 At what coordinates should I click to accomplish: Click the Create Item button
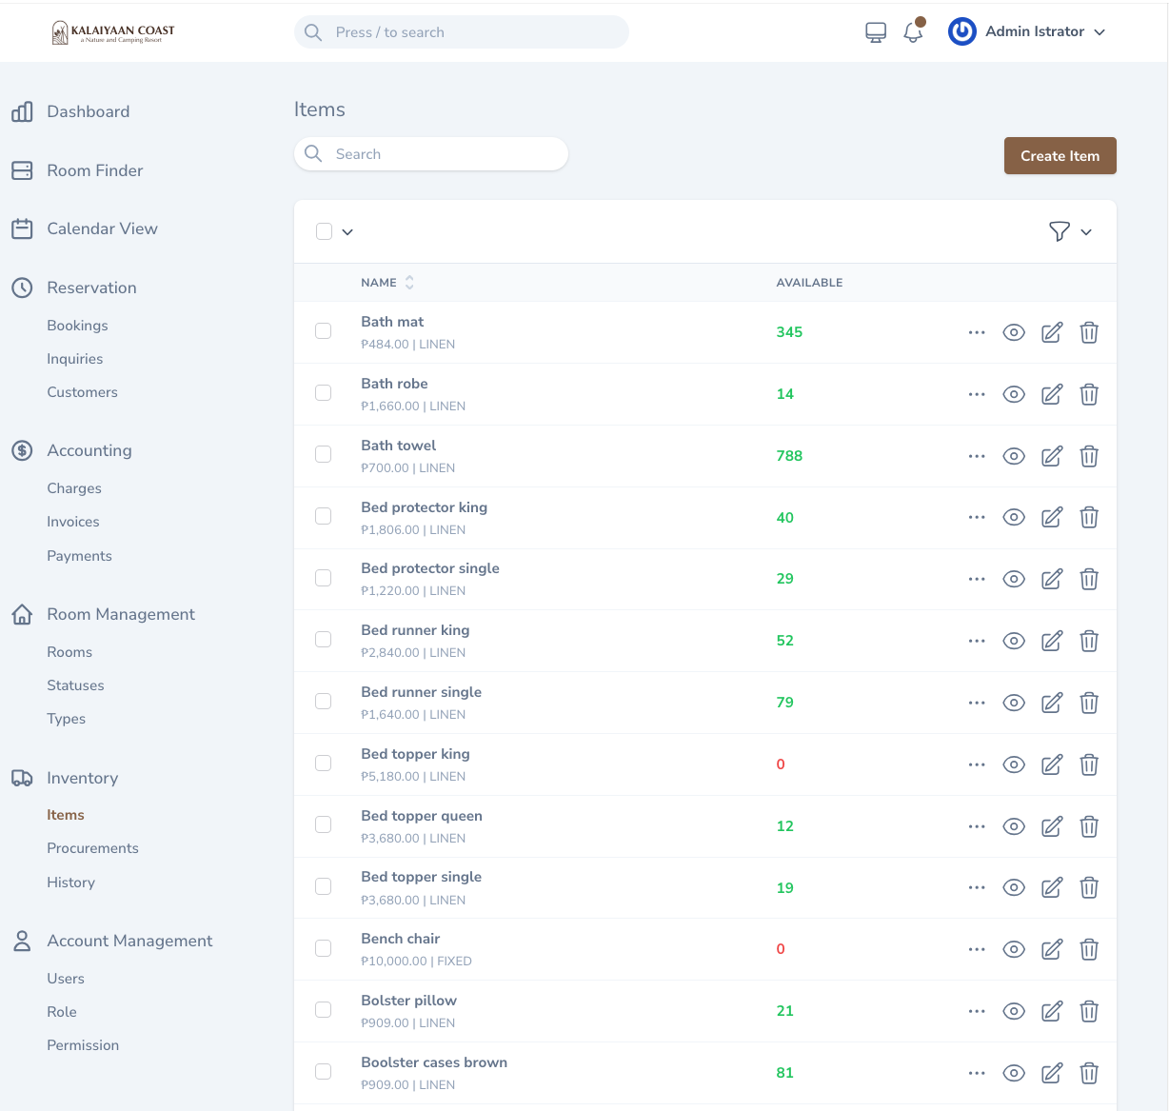[x=1060, y=155]
